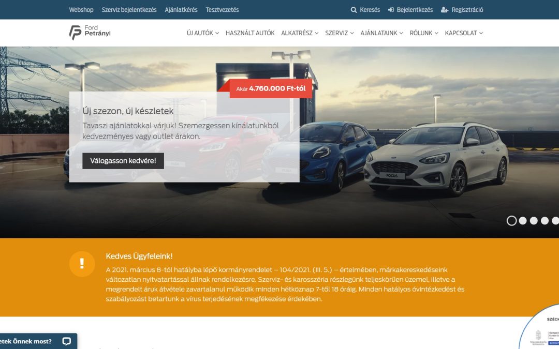This screenshot has height=349, width=559.
Task: Open Szerviz bejelentkezés link
Action: (129, 10)
